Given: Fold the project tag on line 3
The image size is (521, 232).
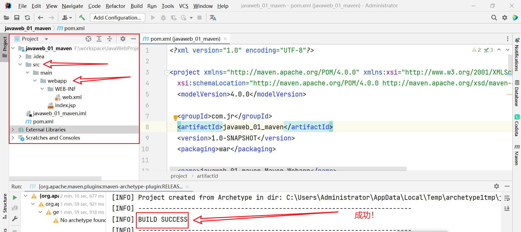Looking at the screenshot, I should [167, 73].
